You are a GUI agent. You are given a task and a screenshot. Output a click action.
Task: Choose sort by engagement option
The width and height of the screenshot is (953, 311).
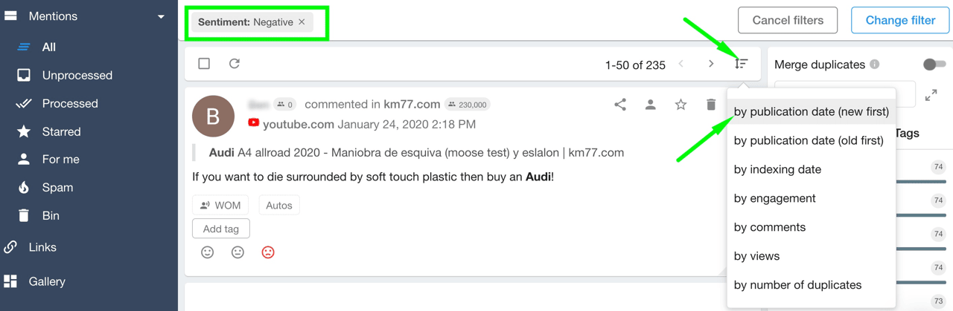pyautogui.click(x=774, y=198)
